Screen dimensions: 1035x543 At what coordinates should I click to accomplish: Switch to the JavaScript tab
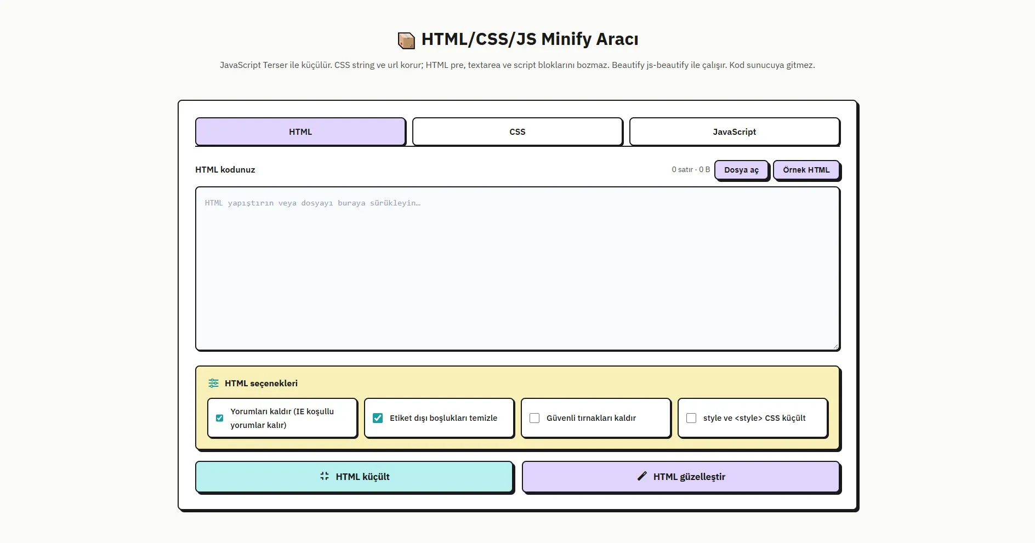(735, 132)
